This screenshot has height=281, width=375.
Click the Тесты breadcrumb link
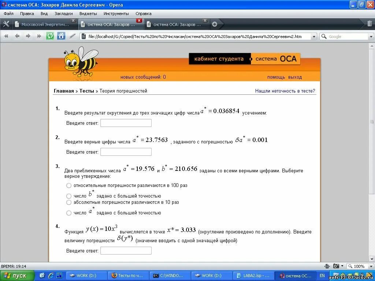pos(86,91)
